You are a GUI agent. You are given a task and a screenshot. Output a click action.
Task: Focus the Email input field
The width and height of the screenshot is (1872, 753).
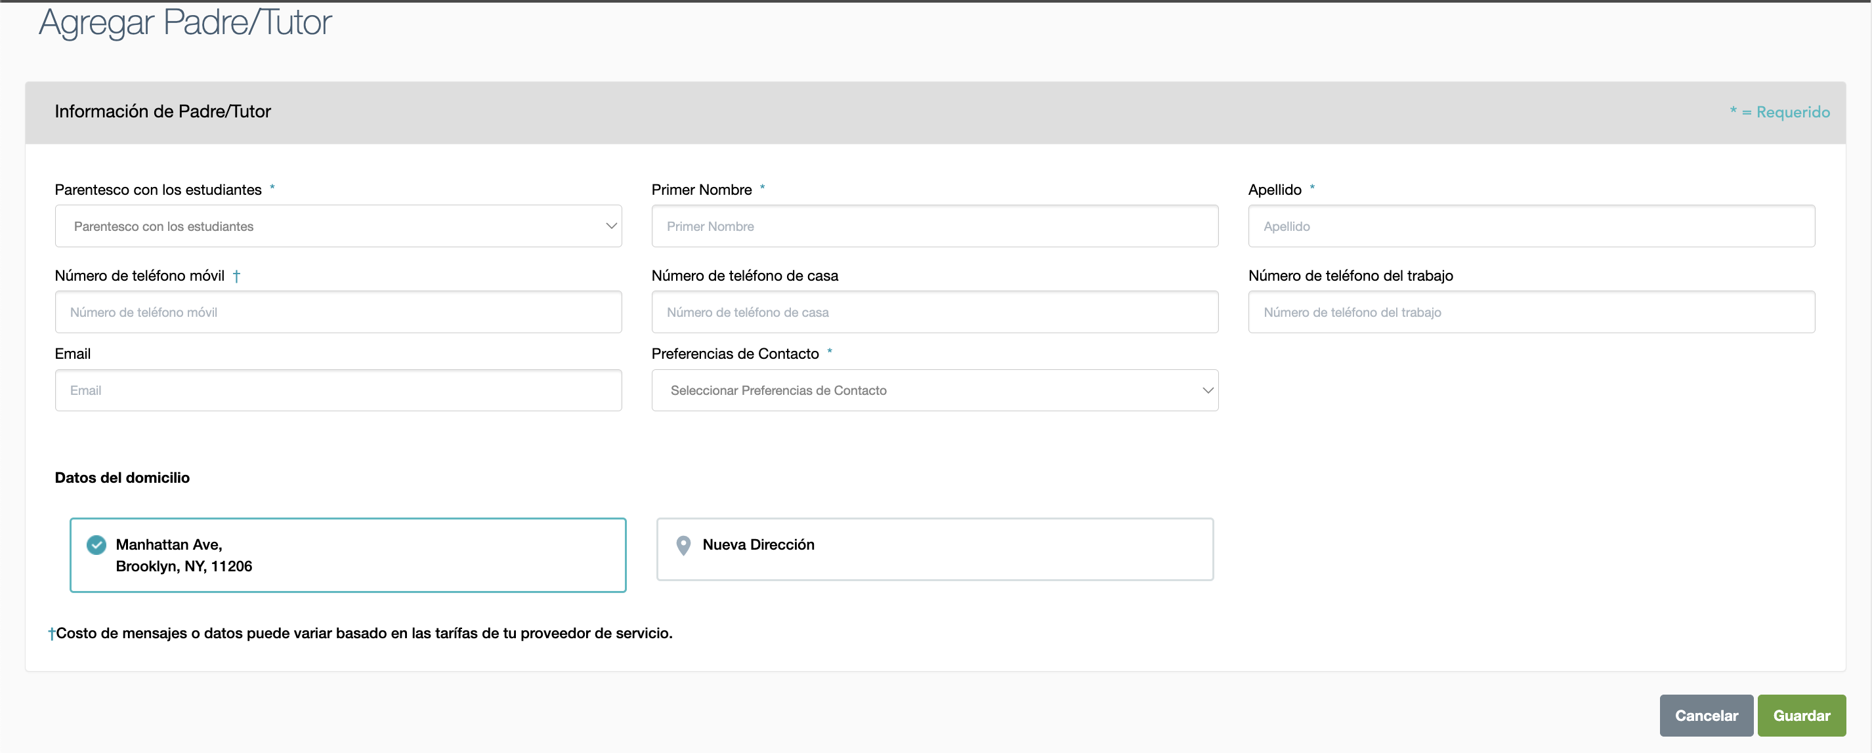pos(338,390)
